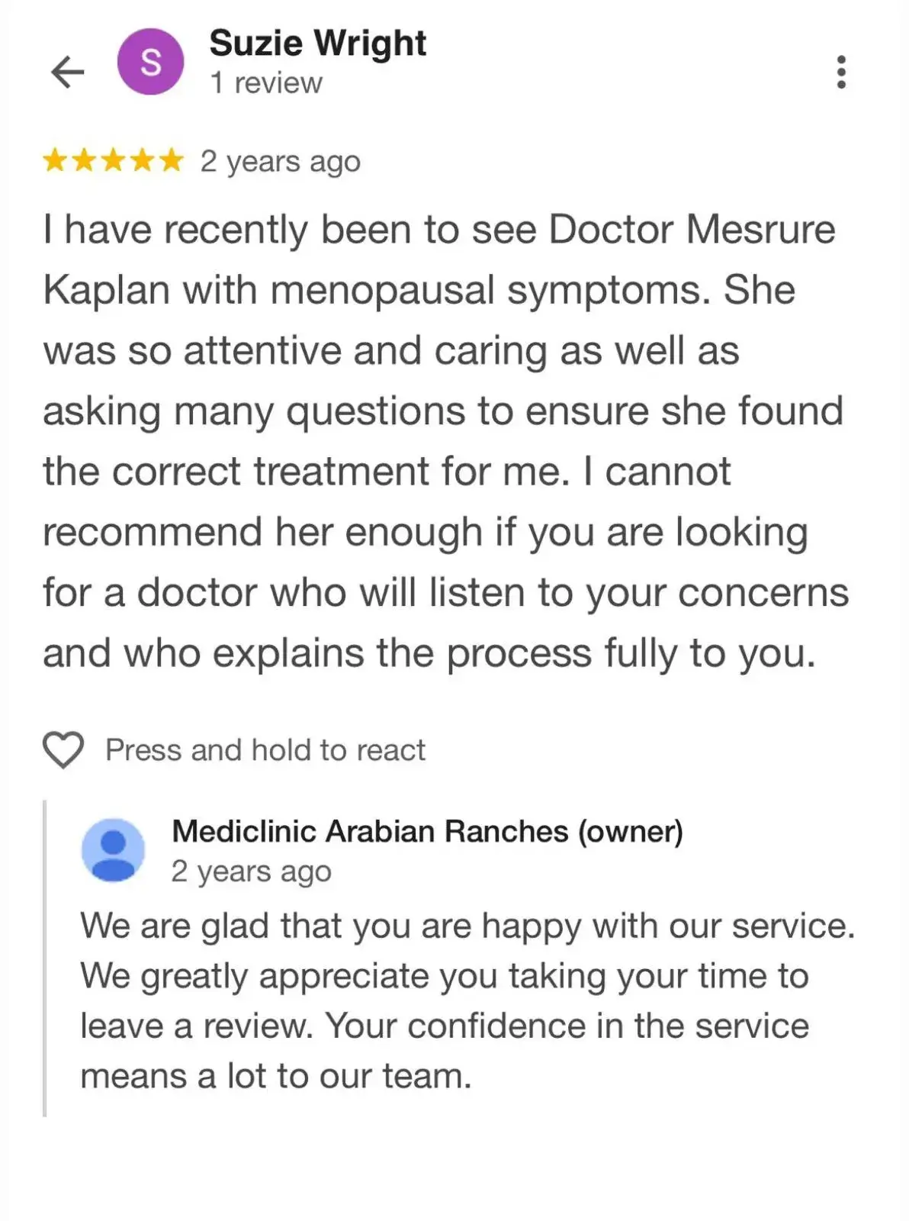909x1221 pixels.
Task: Click the fifth yellow rating star
Action: coord(172,161)
